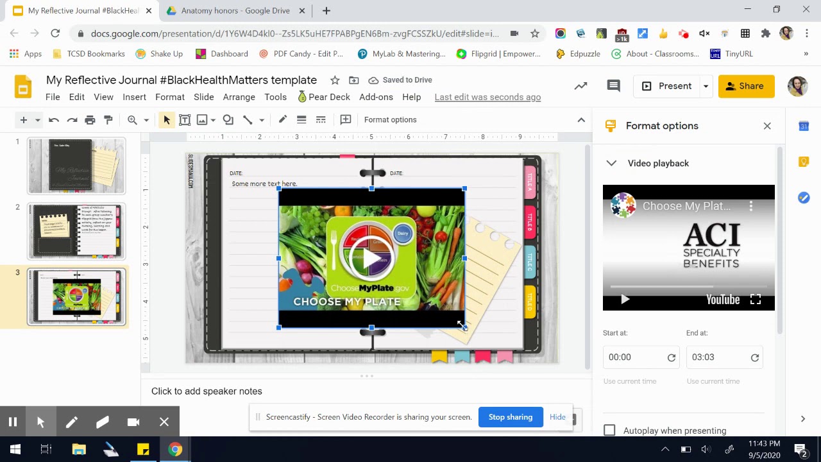Click Stop sharing in the Screencastify bar
Image resolution: width=821 pixels, height=462 pixels.
tap(511, 417)
